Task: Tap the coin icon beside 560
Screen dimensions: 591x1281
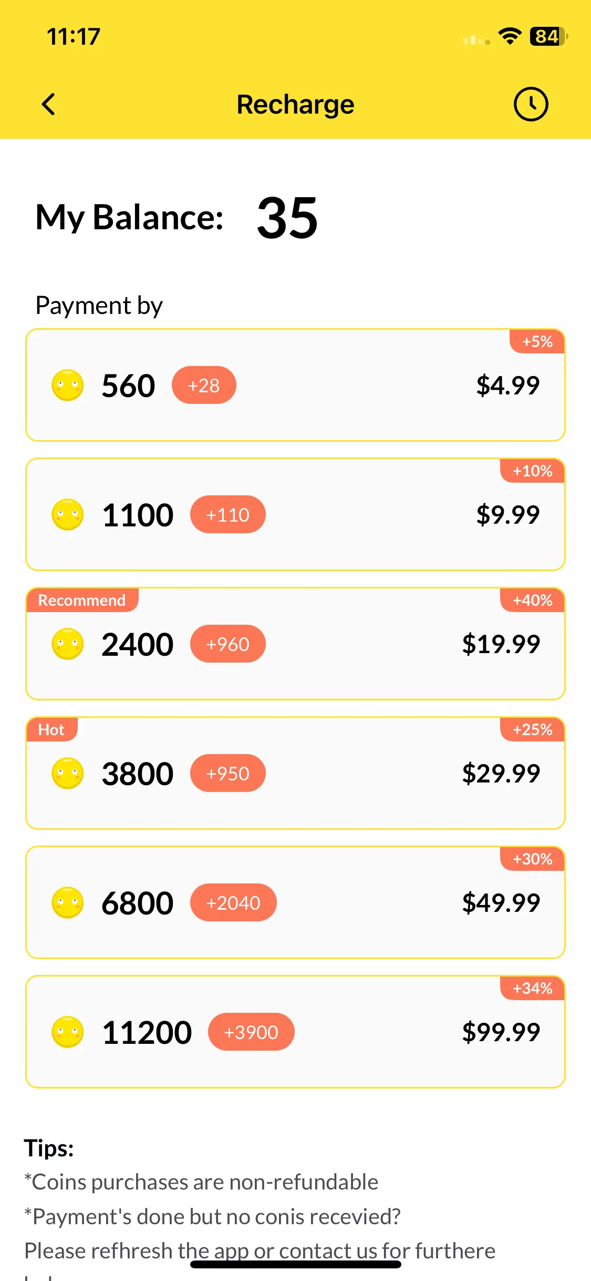Action: click(68, 385)
